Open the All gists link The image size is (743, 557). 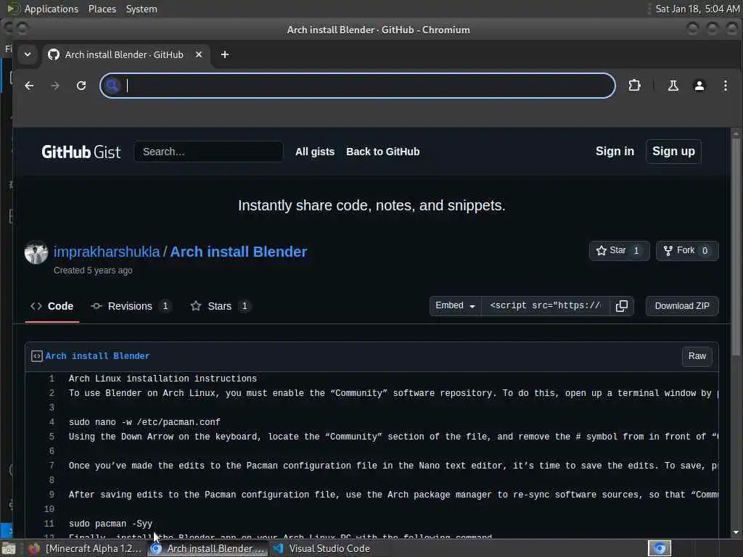click(315, 152)
